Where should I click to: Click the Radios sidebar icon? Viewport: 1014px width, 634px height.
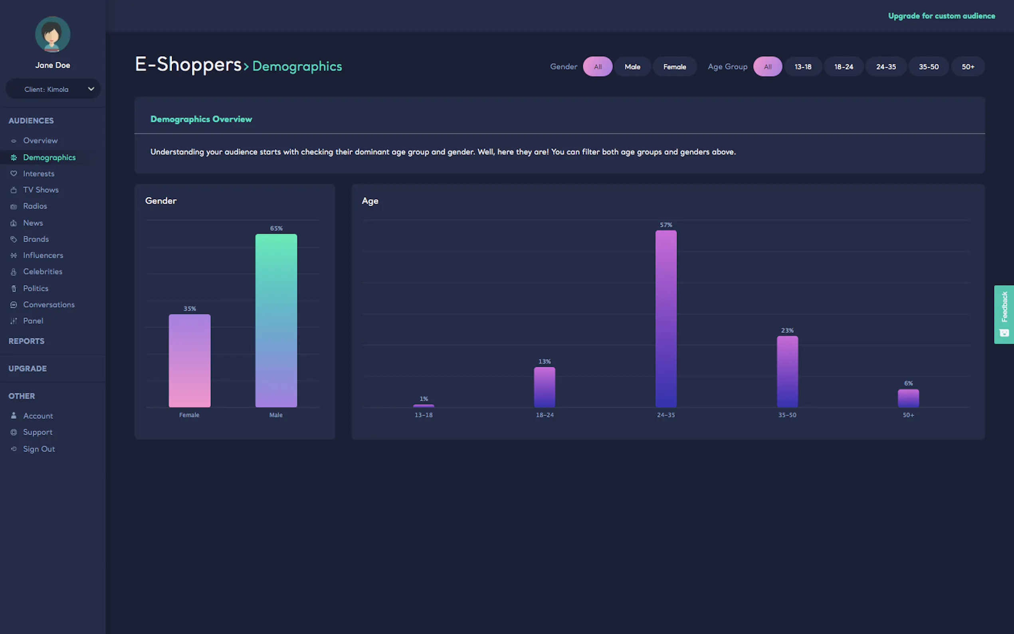click(14, 206)
